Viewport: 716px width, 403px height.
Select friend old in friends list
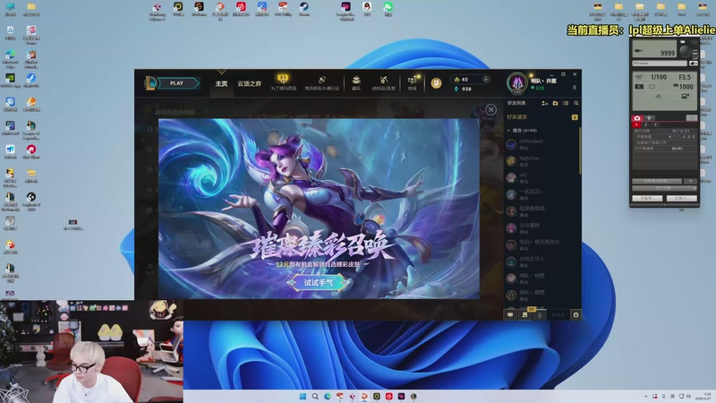[x=542, y=177]
